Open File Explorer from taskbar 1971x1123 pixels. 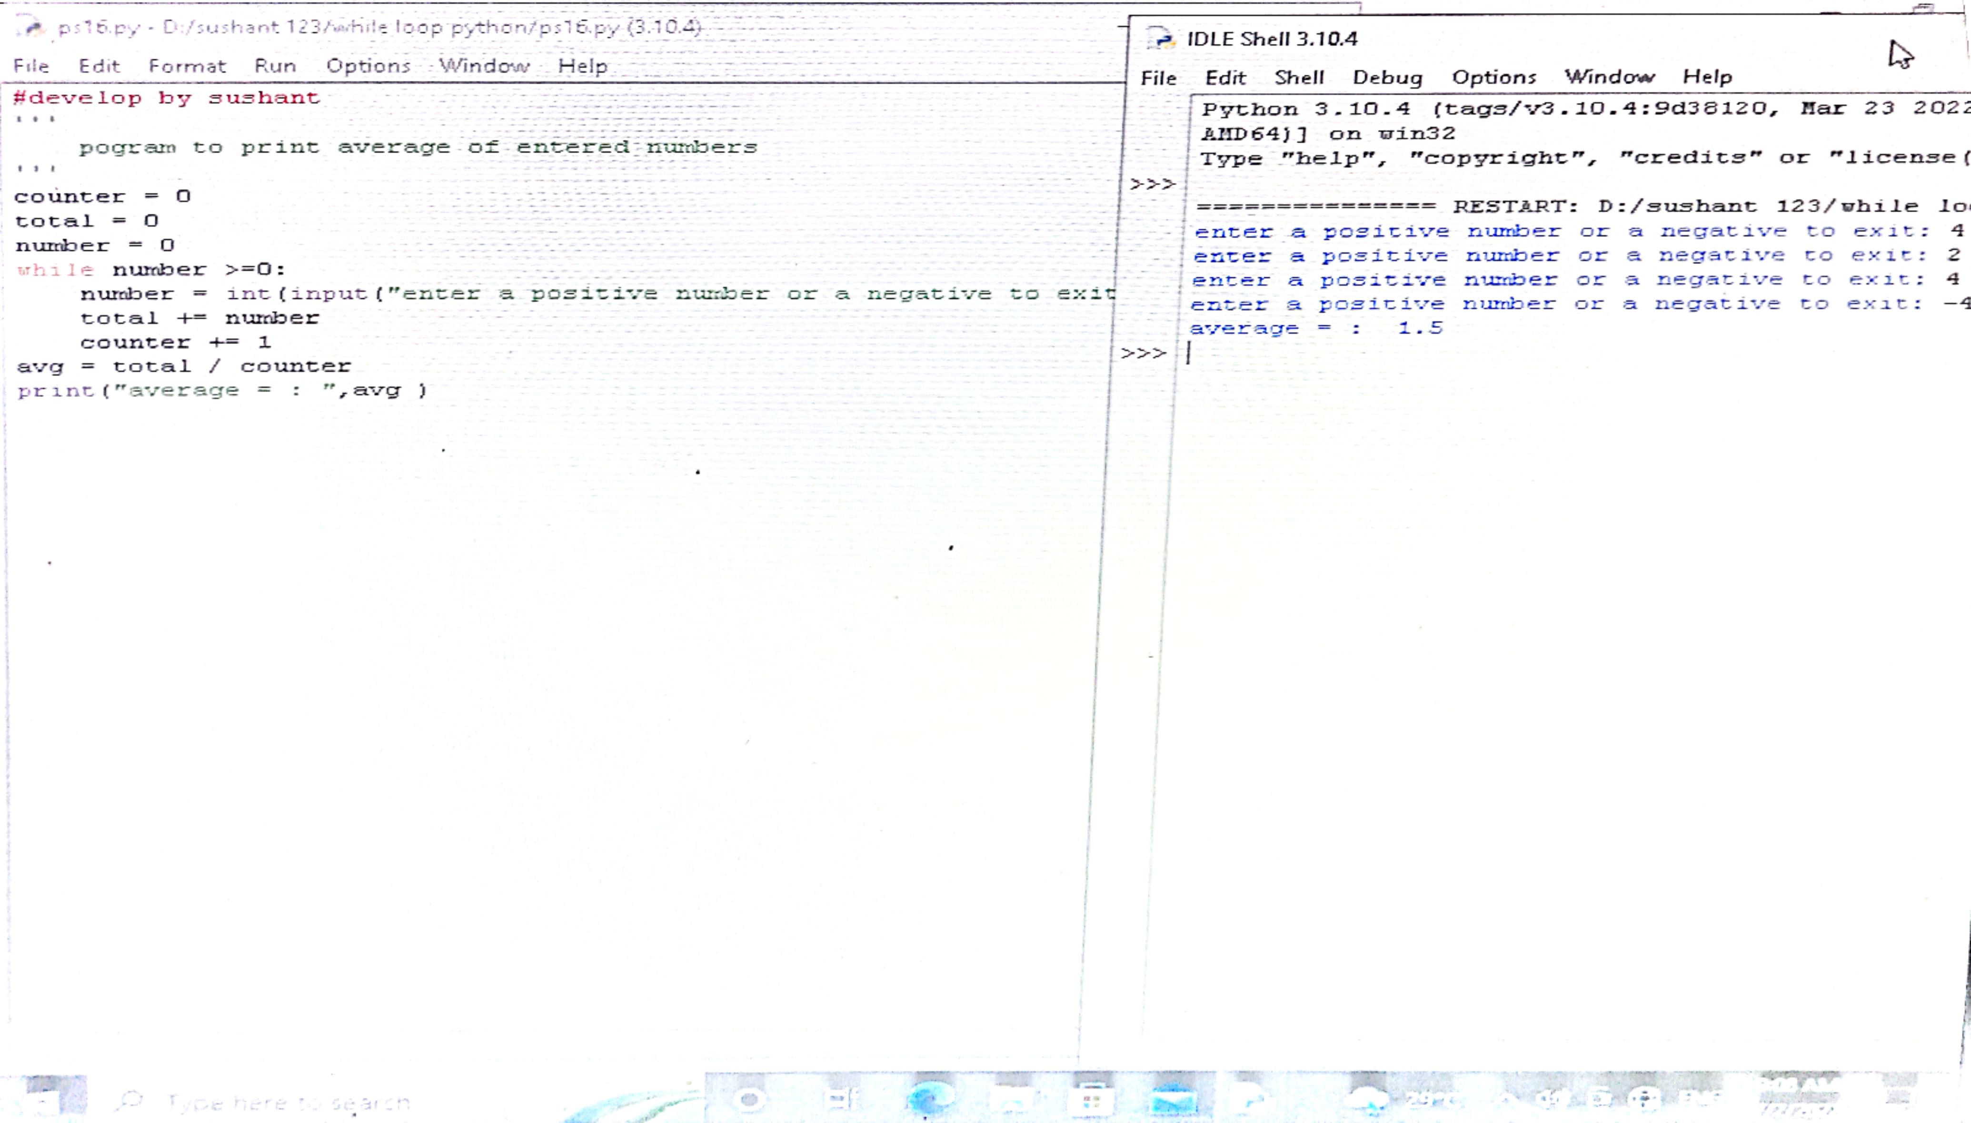1012,1098
